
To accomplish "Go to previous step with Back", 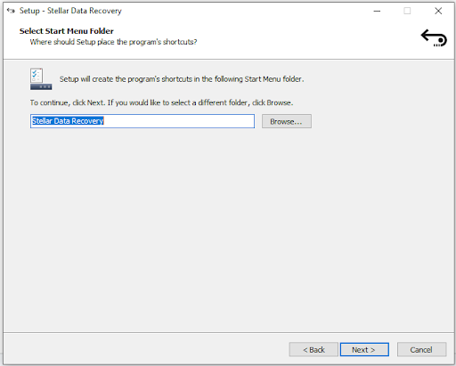I will 313,350.
